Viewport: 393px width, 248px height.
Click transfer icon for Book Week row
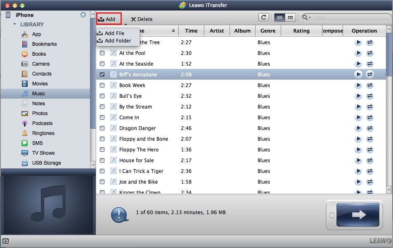click(370, 85)
